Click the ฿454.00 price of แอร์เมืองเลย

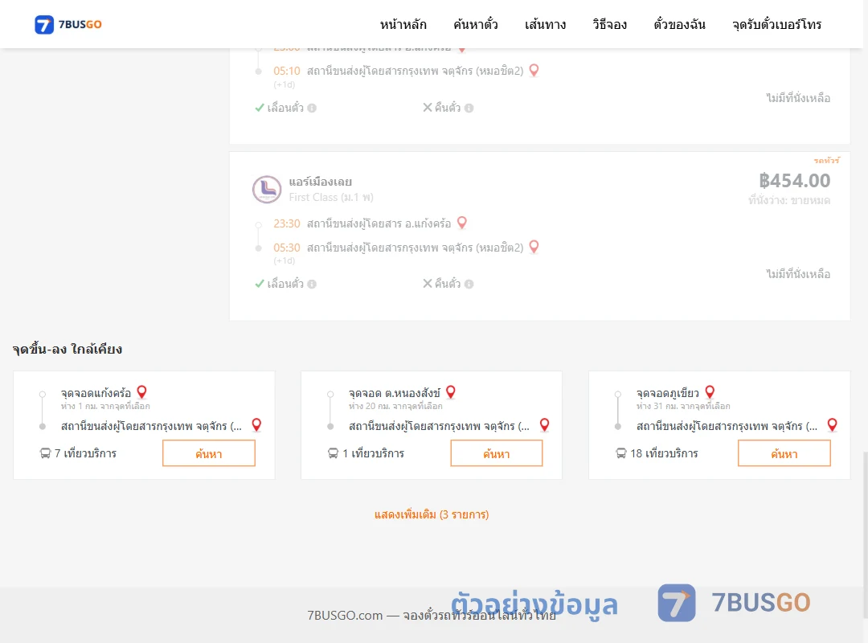coord(794,181)
